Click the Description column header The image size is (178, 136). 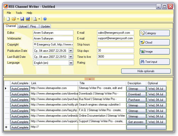pos(136,83)
